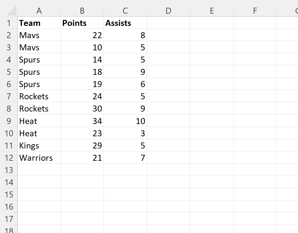This screenshot has height=233, width=298.
Task: Select the Rockets cell in row 7
Action: point(39,96)
